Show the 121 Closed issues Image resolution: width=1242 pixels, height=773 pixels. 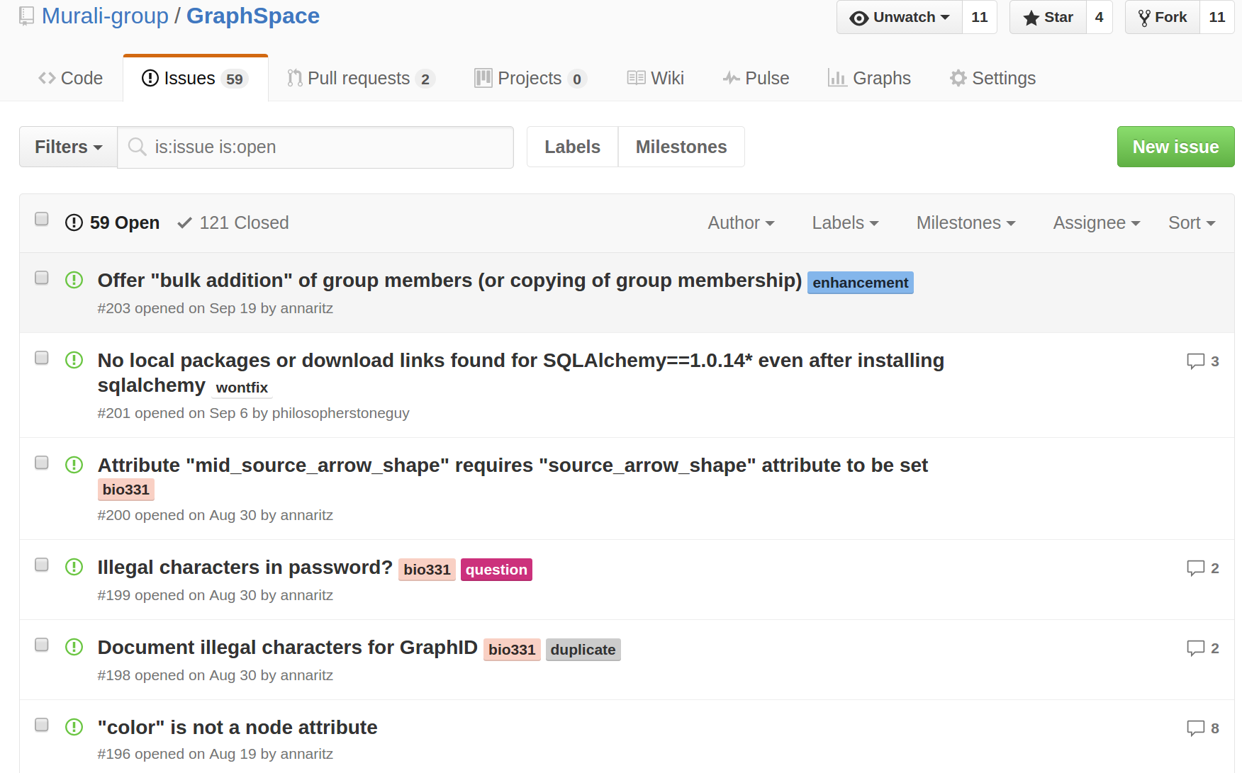click(x=233, y=222)
